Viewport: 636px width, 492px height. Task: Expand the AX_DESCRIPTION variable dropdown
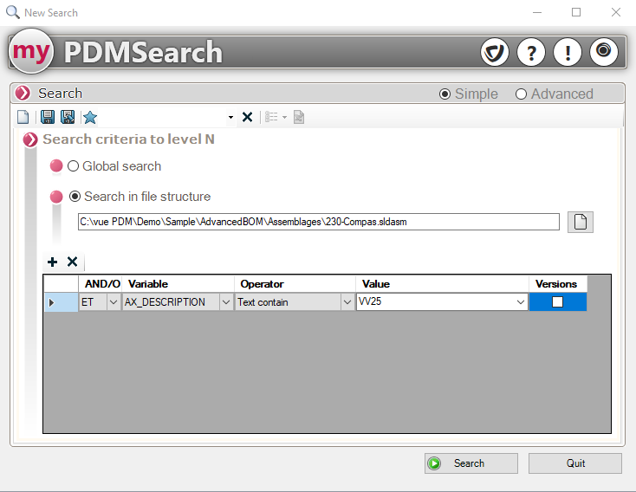click(226, 302)
